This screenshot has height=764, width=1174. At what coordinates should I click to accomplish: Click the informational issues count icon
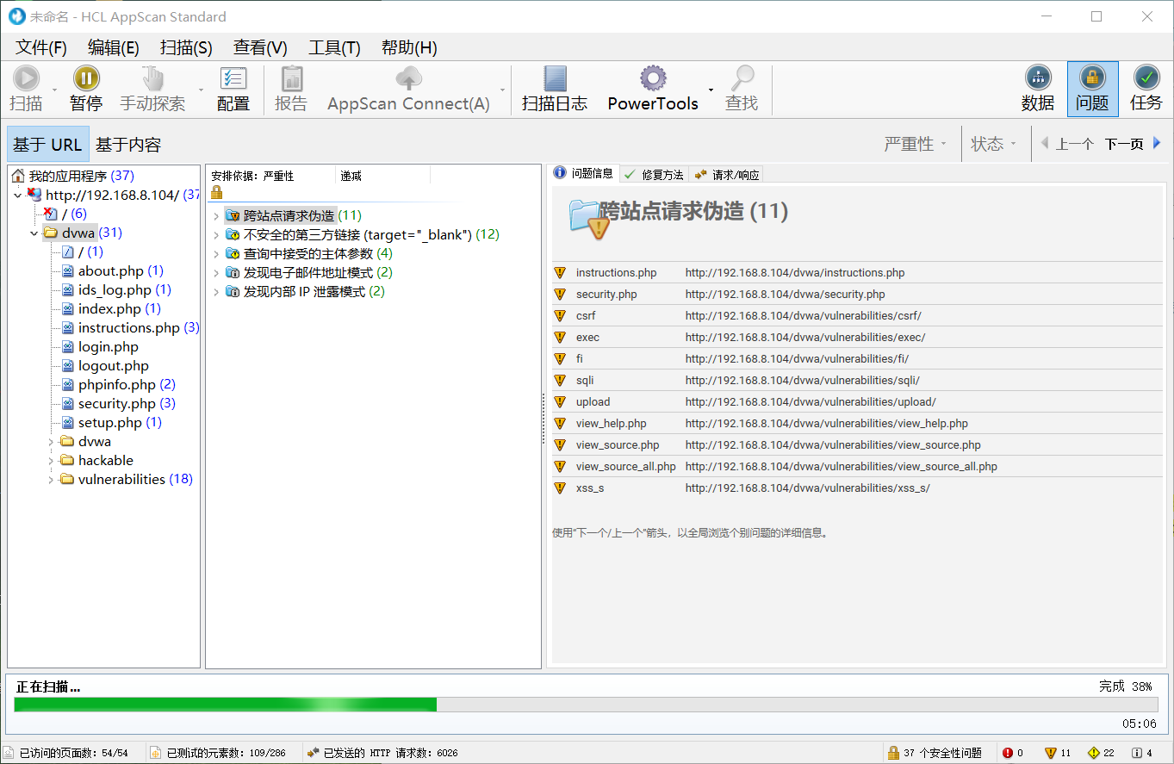tap(1137, 753)
